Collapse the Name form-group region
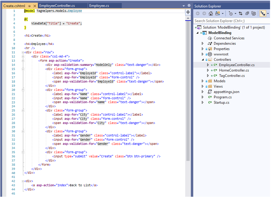The height and width of the screenshot is (197, 271). 23,90
